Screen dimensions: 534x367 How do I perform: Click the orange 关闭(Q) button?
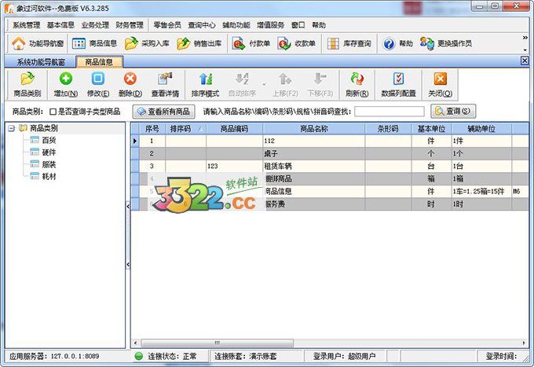(440, 85)
